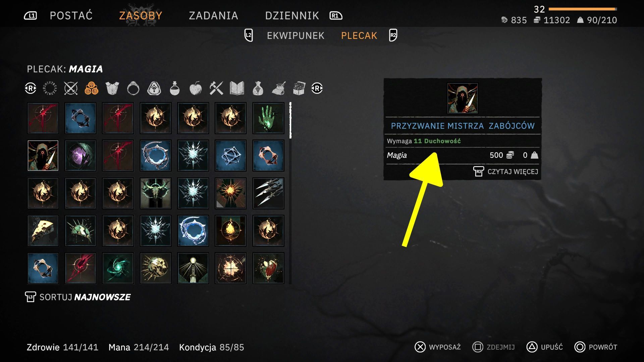Select the armor category filter icon
The image size is (644, 362).
112,88
